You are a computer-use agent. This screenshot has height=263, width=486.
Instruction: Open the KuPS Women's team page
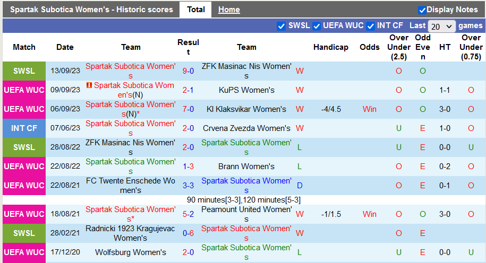246,90
